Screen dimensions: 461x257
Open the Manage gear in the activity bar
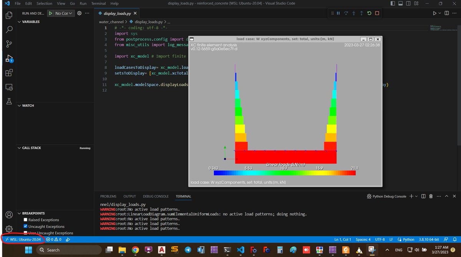[9, 229]
